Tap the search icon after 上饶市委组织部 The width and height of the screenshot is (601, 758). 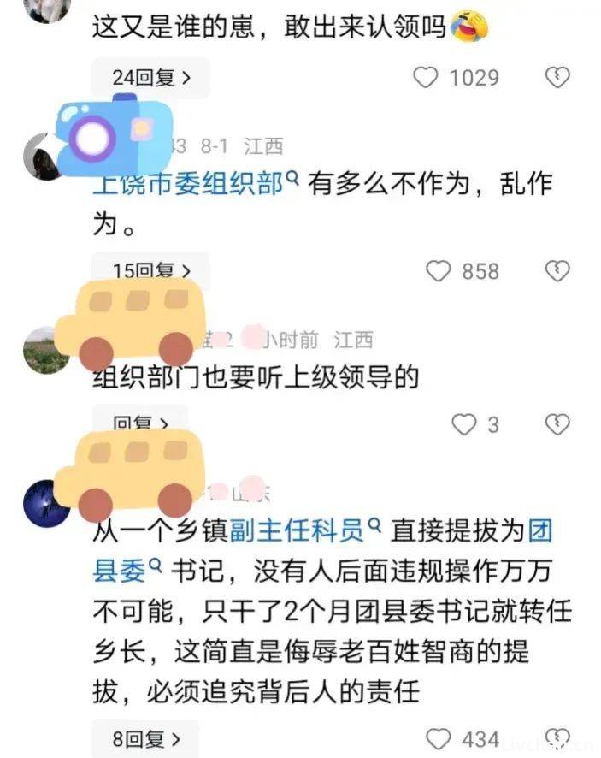click(x=292, y=179)
